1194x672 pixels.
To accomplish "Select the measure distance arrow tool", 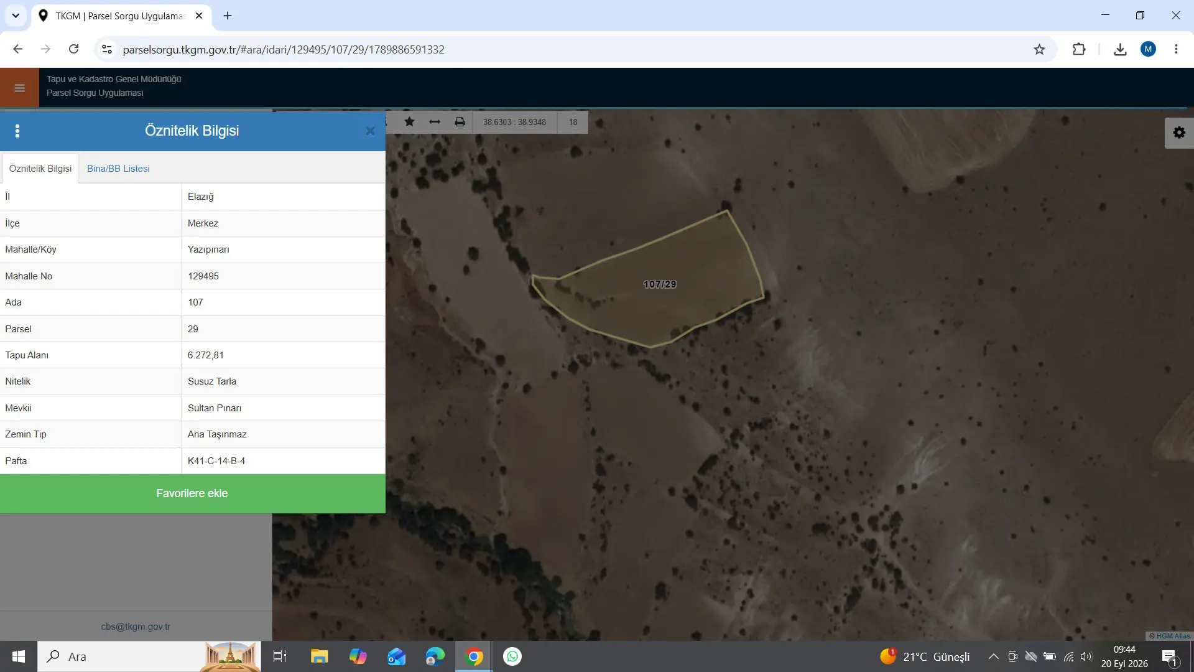I will pos(435,122).
